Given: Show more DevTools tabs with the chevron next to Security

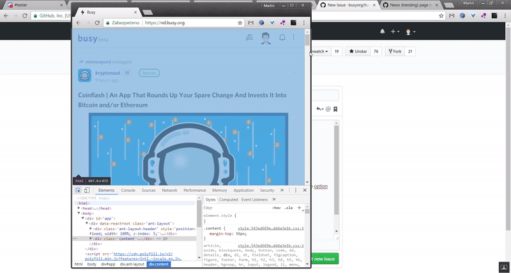Looking at the screenshot, I should 282,190.
